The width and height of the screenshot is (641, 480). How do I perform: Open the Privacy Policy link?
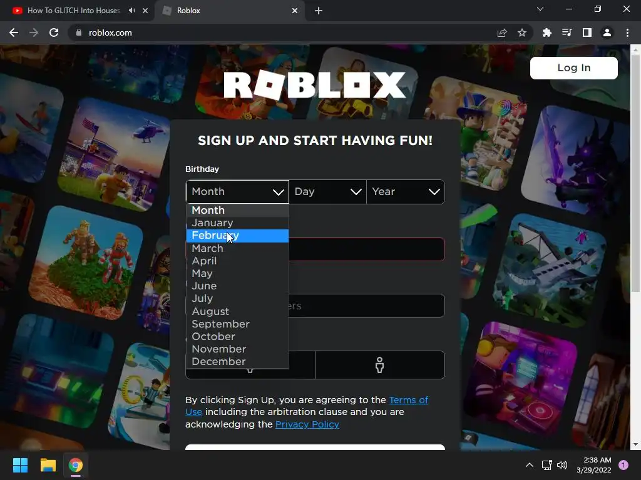point(307,424)
